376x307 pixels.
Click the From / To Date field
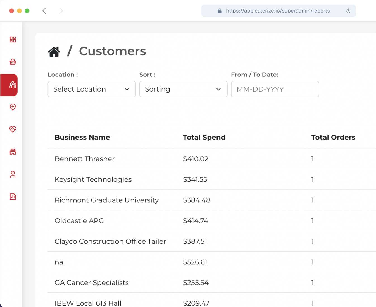pyautogui.click(x=275, y=89)
